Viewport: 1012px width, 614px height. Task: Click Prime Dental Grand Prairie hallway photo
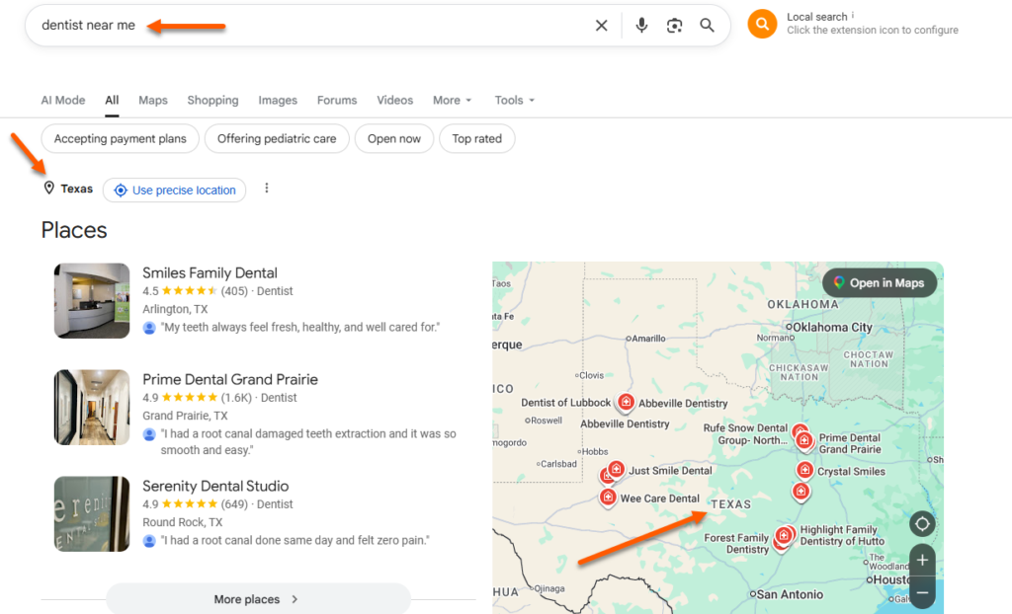click(x=92, y=407)
